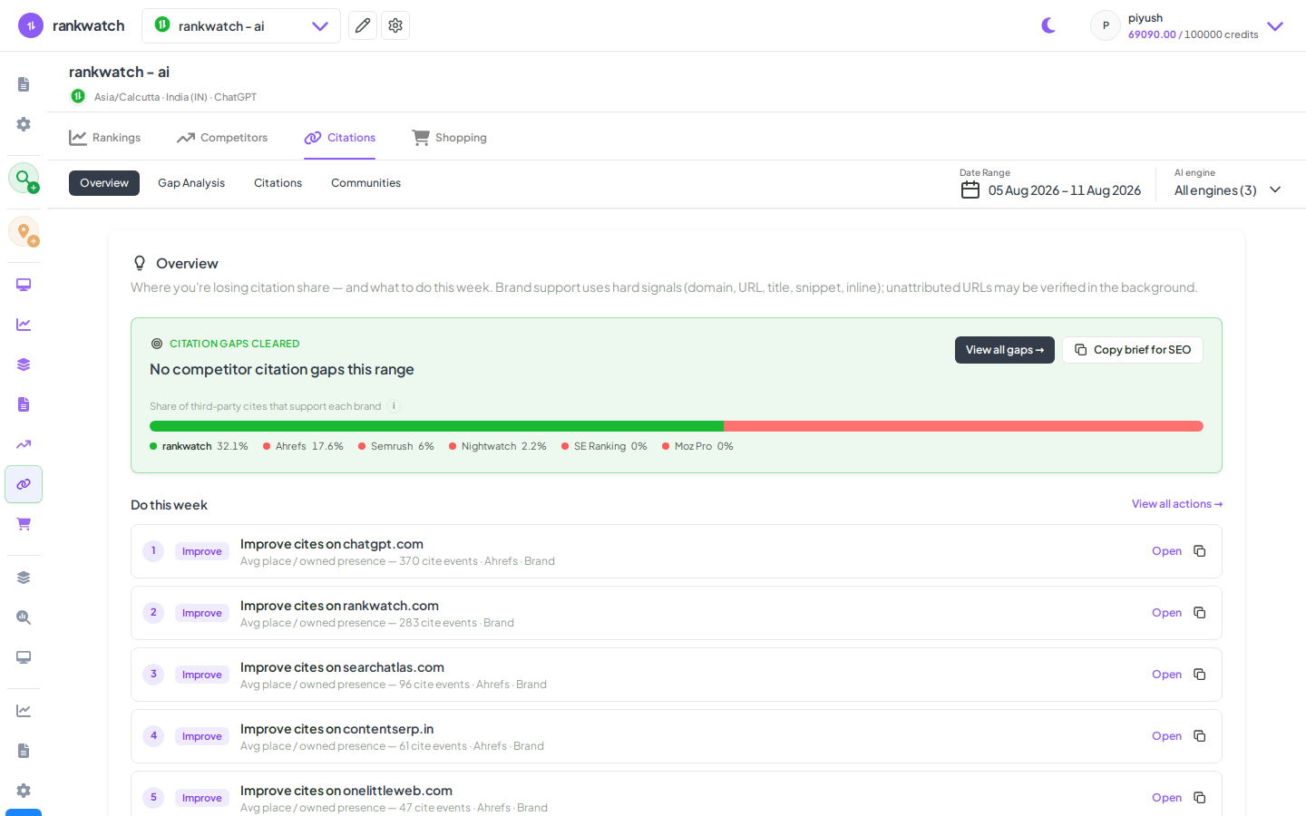The height and width of the screenshot is (816, 1306).
Task: Change date range 05 Aug 2026 – 11 Aug 2026
Action: pos(1065,190)
